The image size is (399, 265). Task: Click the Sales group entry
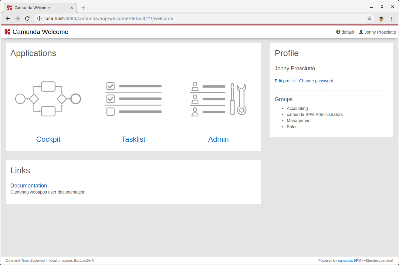(x=292, y=127)
